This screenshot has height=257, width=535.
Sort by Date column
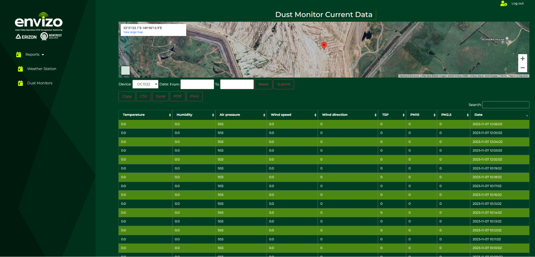click(x=500, y=115)
